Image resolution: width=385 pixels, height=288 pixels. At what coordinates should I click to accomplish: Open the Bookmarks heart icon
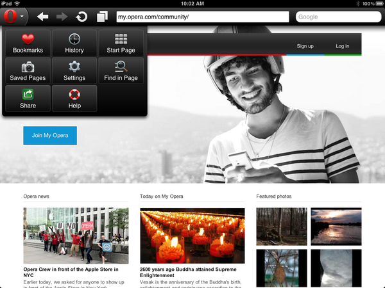[28, 42]
